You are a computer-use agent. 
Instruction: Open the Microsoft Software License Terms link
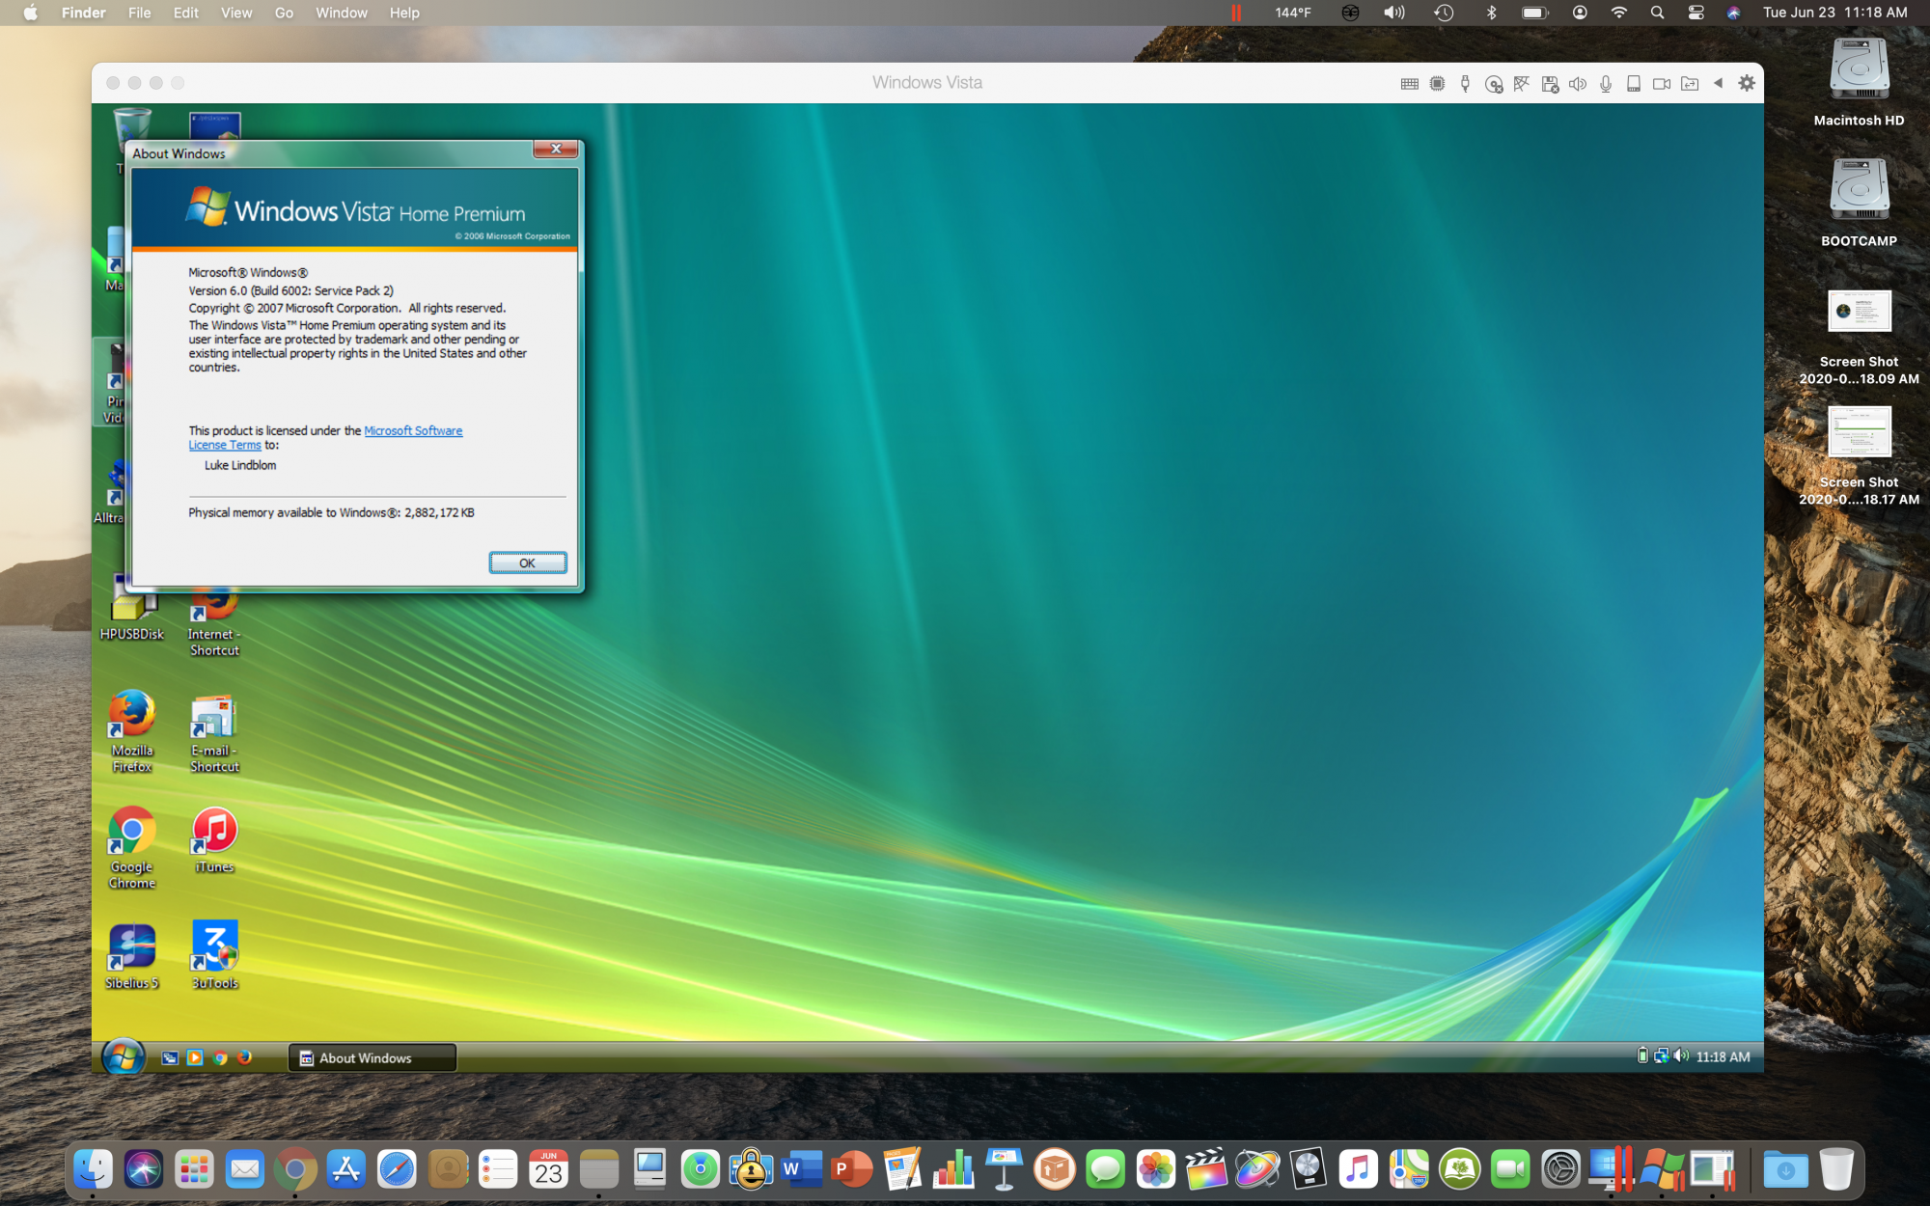click(x=413, y=431)
